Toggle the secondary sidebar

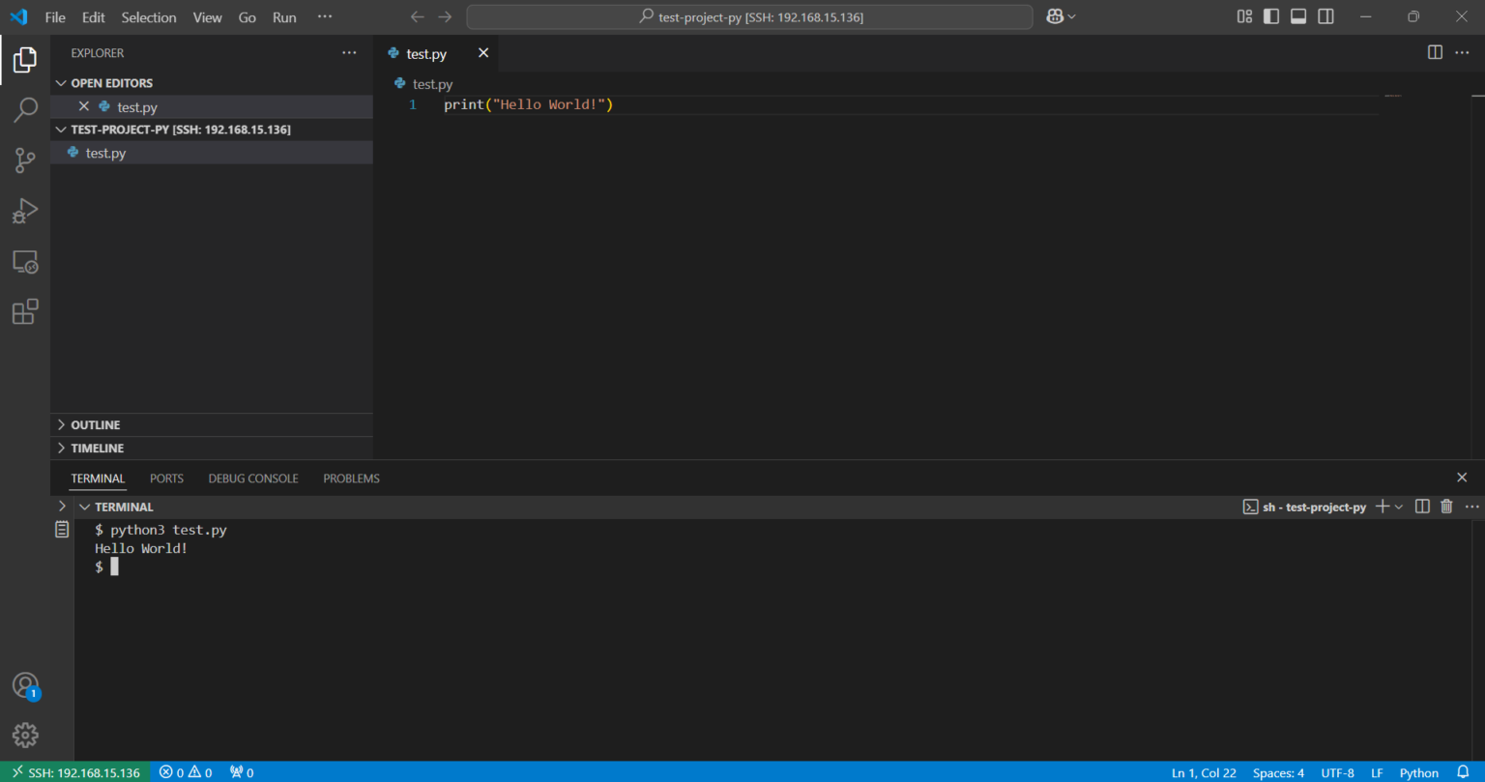[1325, 15]
